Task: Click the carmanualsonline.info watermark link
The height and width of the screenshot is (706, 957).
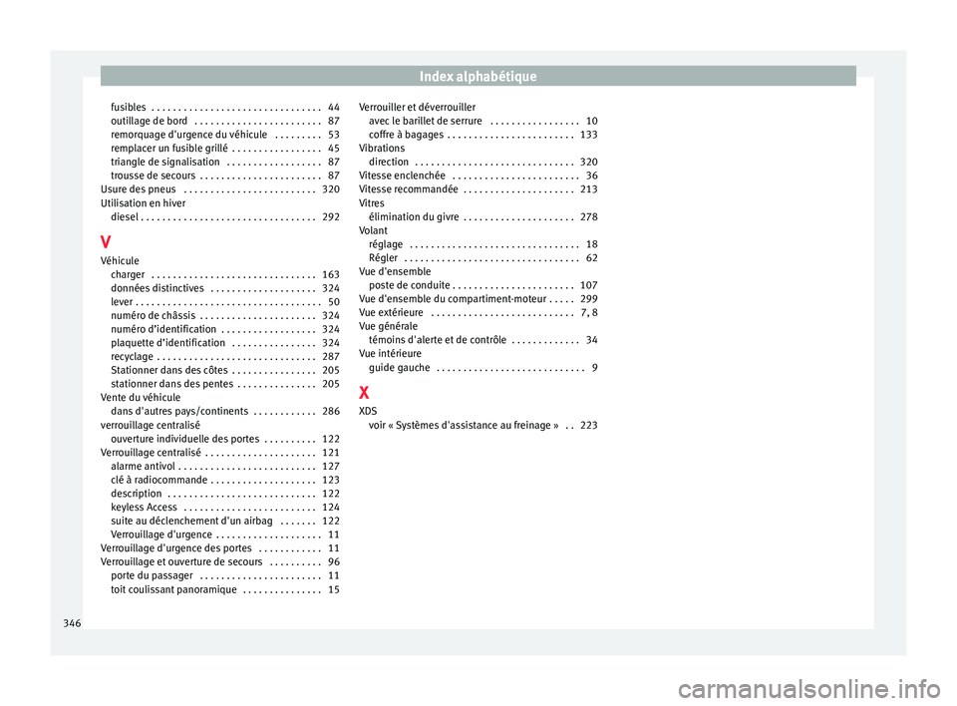Action: tap(808, 689)
